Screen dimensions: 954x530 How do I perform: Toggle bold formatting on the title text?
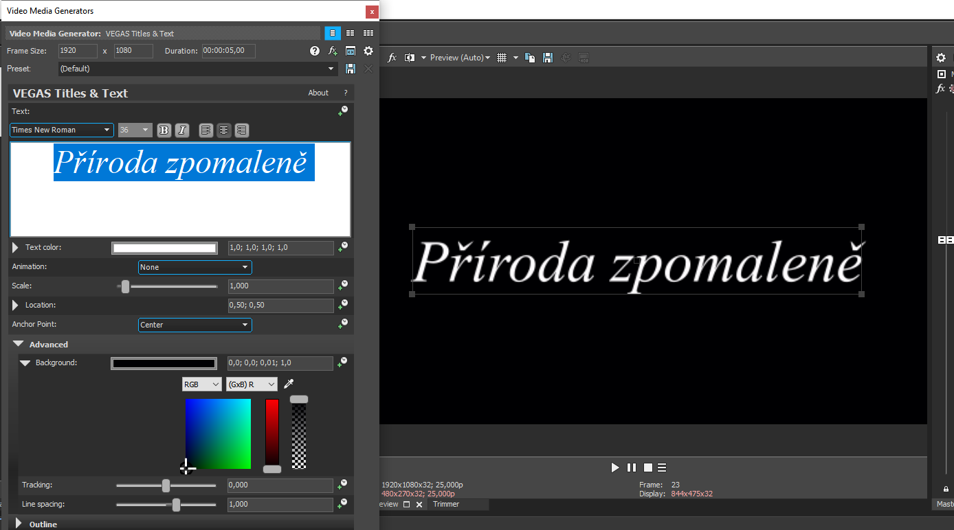pos(164,130)
